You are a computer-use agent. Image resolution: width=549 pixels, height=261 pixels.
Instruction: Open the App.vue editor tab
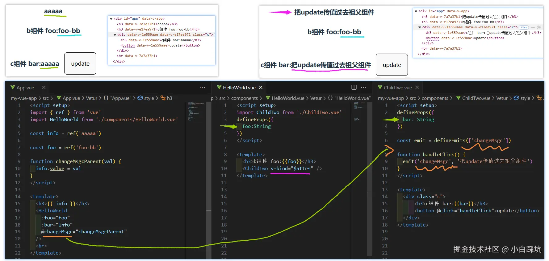coord(25,88)
